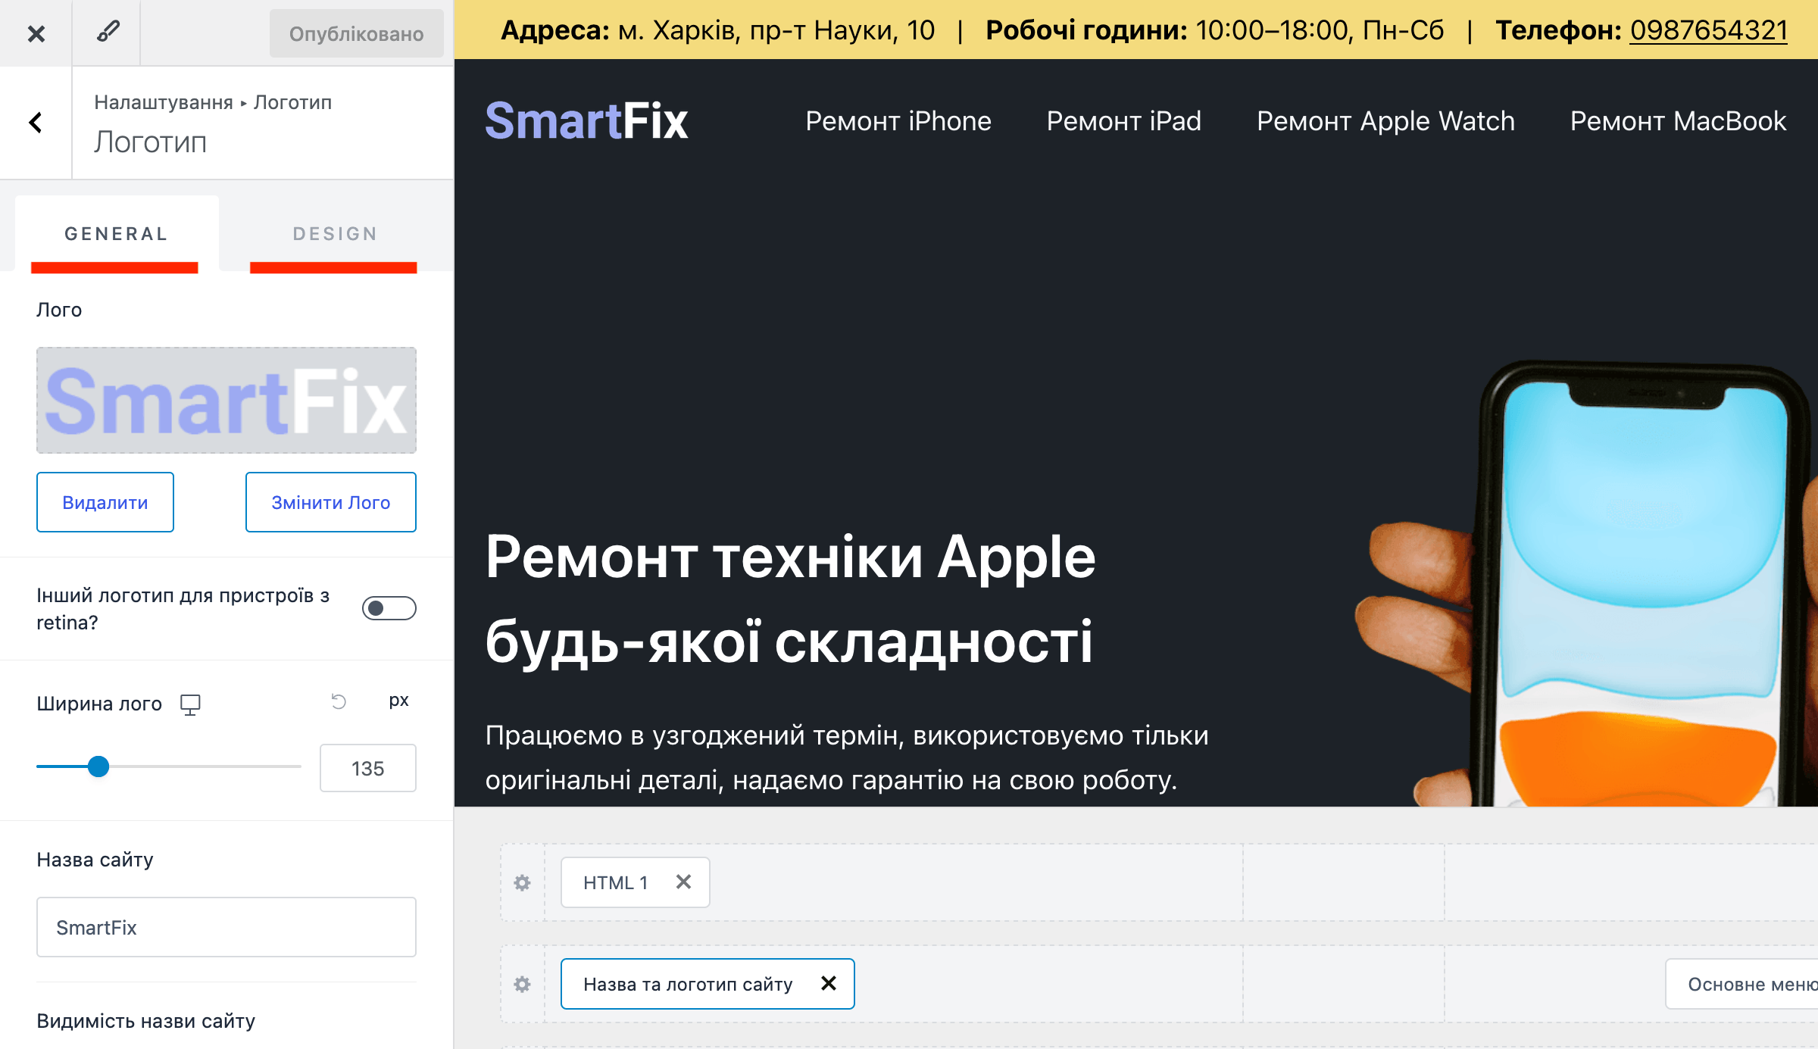Image resolution: width=1818 pixels, height=1049 pixels.
Task: Go back using the left chevron
Action: coord(36,123)
